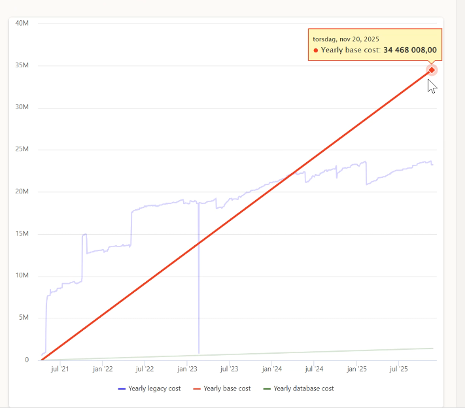Click the green Yearly database cost line marker
The width and height of the screenshot is (465, 408).
(266, 388)
